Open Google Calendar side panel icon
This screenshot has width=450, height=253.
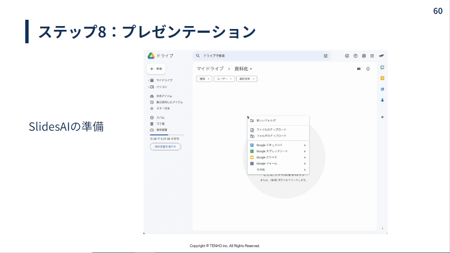382,67
